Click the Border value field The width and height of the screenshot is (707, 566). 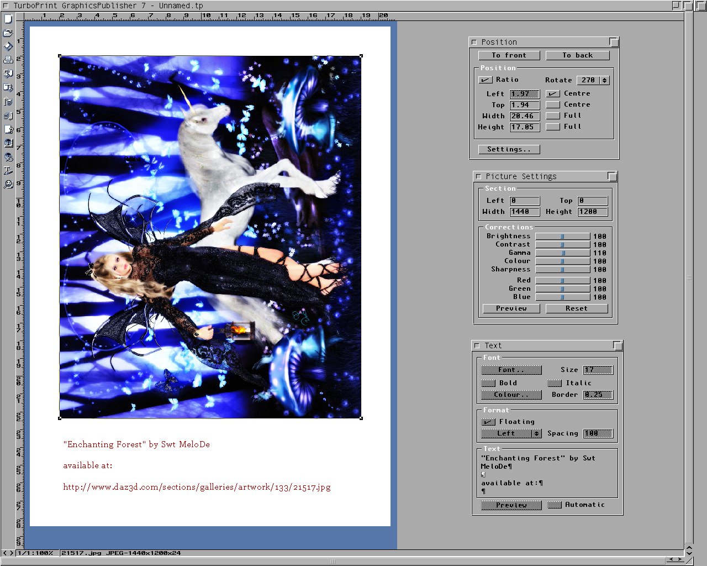coord(598,395)
